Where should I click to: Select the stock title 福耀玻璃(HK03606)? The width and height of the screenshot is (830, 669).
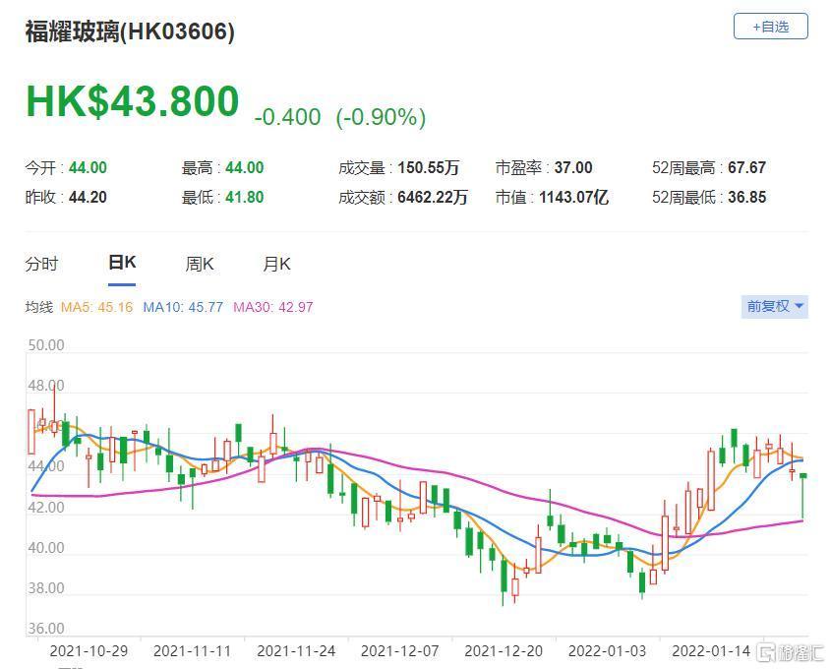pos(130,31)
